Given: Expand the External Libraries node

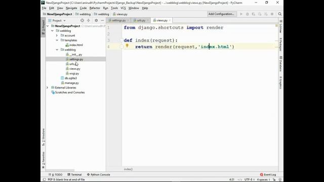Looking at the screenshot, I should pos(48,87).
